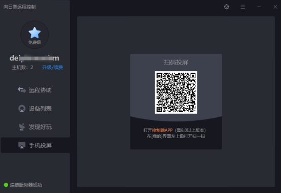Select the 手机投屏 menu entry
281x193 pixels.
35,145
